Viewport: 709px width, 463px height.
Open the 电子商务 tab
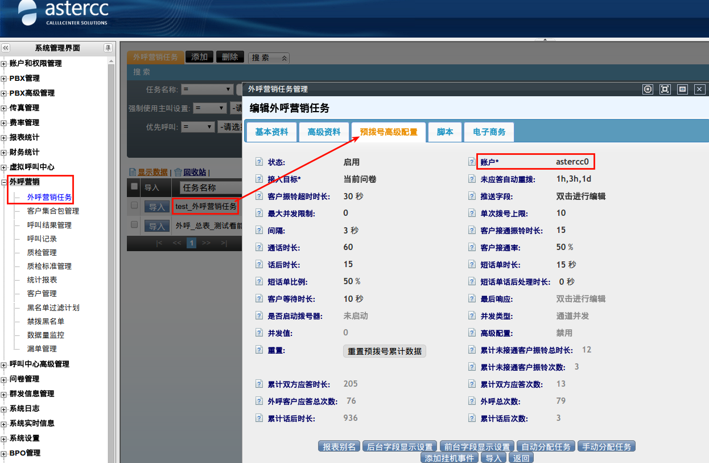[489, 132]
